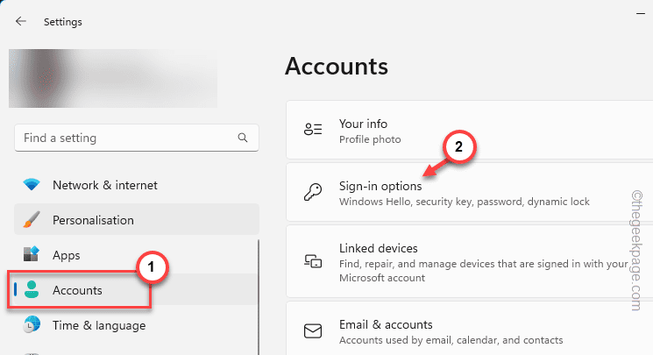Open the Network & internet settings category

pyautogui.click(x=105, y=185)
